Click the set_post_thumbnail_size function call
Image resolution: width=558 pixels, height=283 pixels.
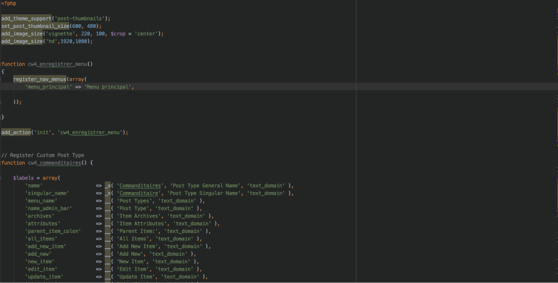tap(37, 26)
